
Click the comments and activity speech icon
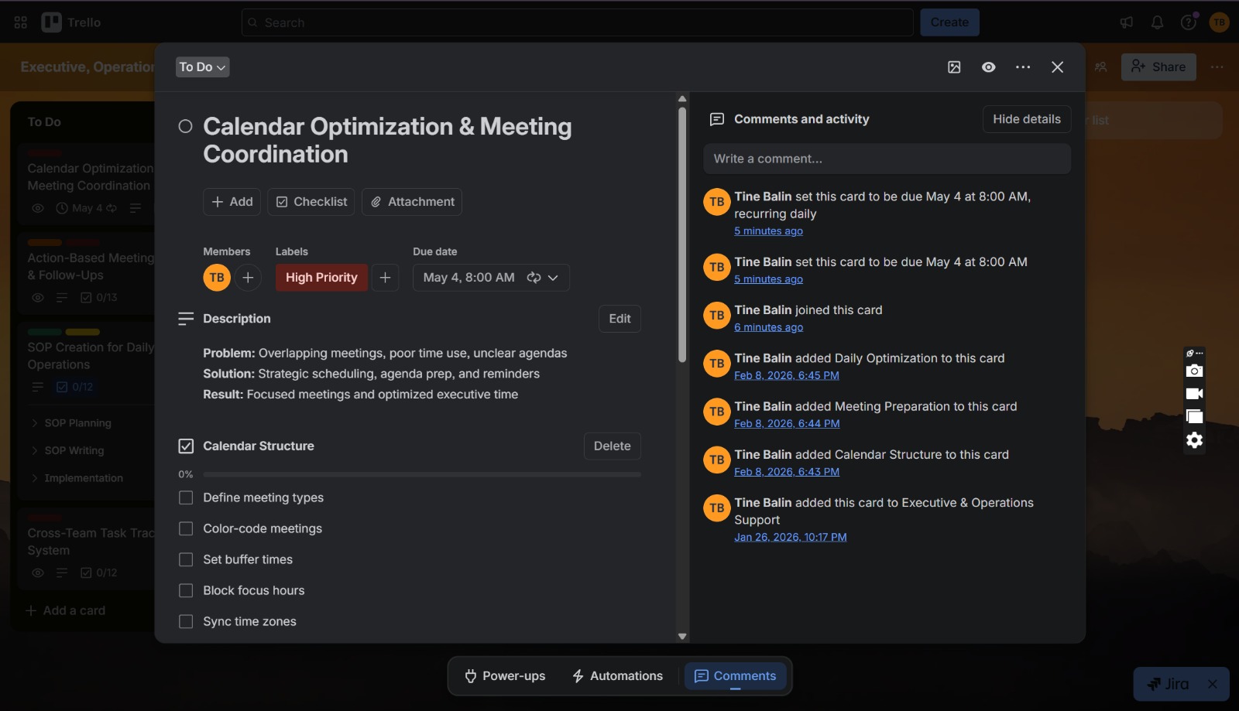pos(717,119)
